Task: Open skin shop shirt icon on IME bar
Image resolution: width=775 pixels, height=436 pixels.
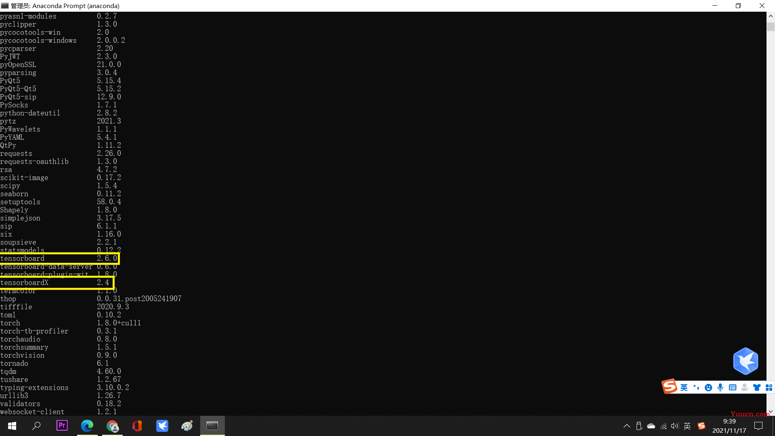Action: [x=757, y=388]
